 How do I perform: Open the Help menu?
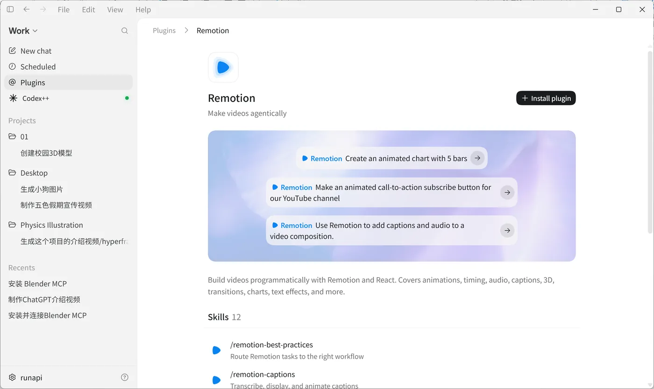tap(143, 9)
